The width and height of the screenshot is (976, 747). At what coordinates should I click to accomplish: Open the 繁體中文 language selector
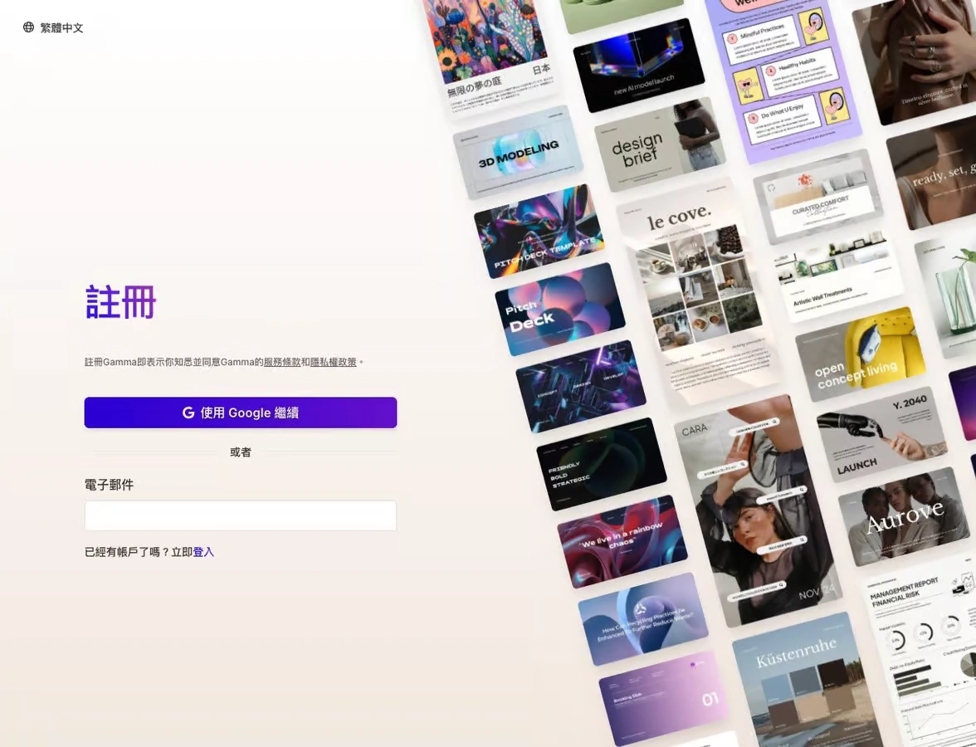(x=53, y=27)
